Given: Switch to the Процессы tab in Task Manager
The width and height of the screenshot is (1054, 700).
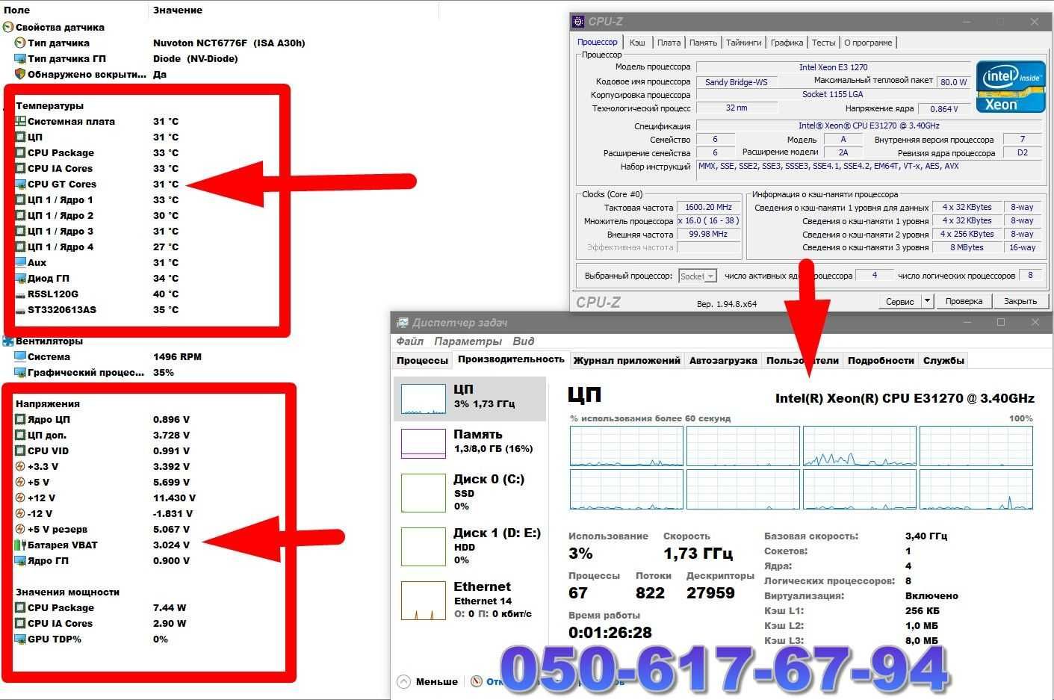Looking at the screenshot, I should 422,360.
